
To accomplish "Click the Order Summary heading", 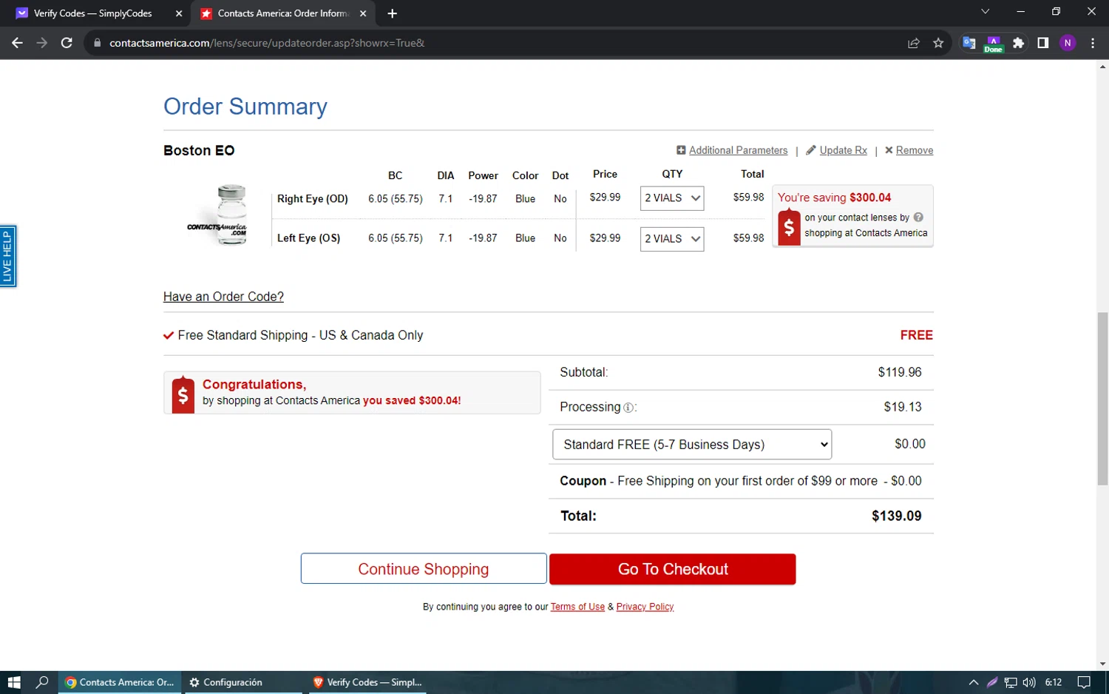I will [x=245, y=107].
